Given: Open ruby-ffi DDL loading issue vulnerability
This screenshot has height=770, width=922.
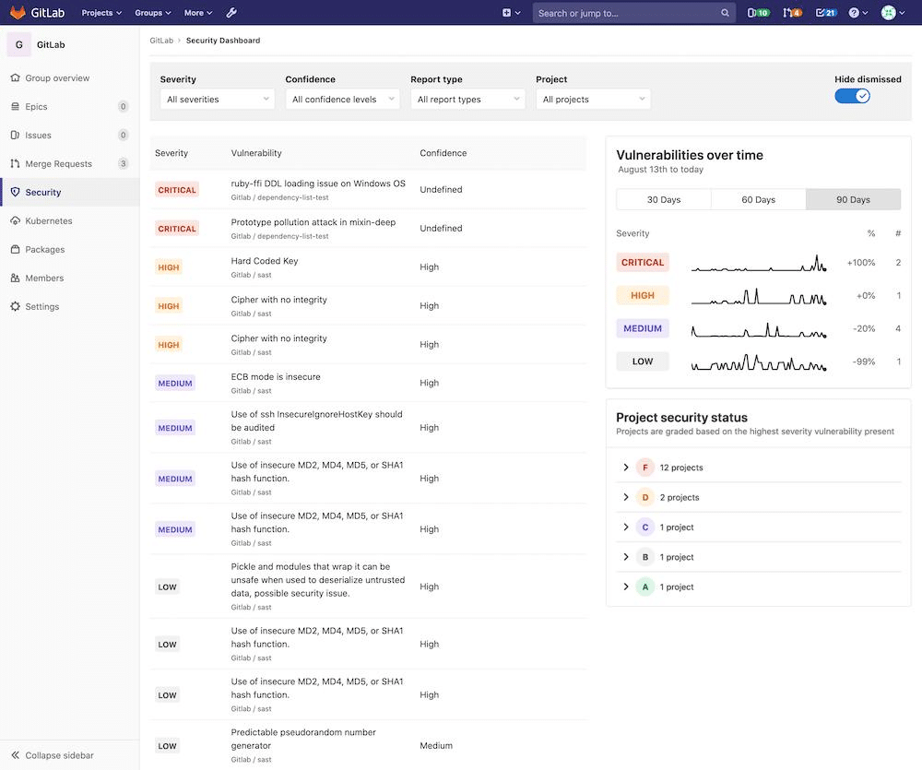Looking at the screenshot, I should point(318,184).
